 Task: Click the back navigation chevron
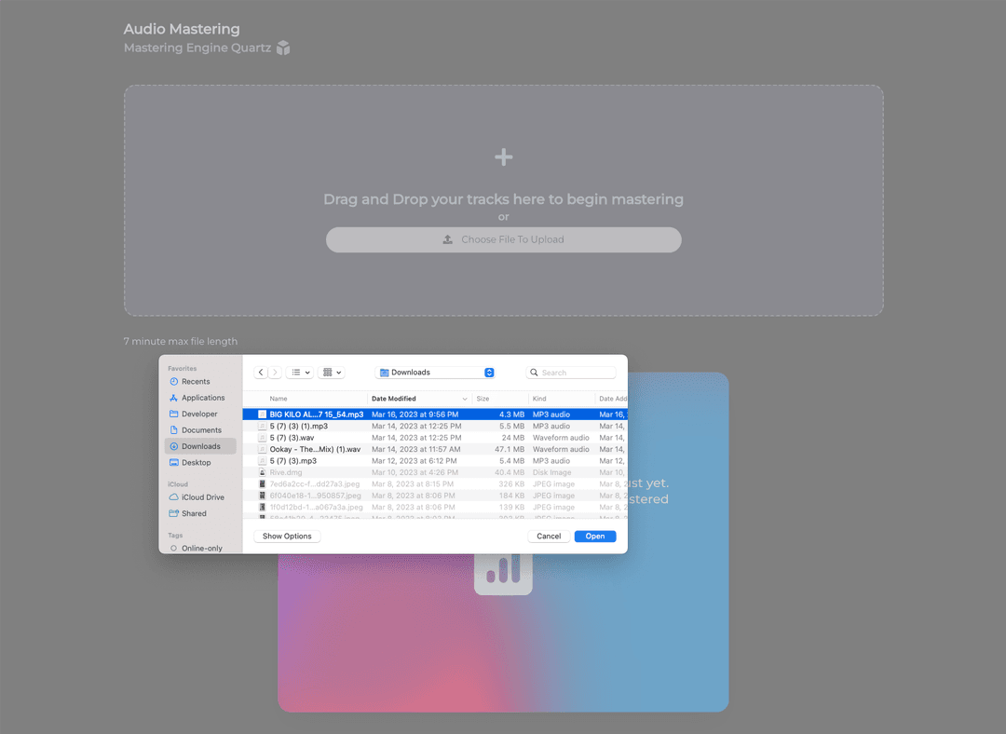[261, 372]
